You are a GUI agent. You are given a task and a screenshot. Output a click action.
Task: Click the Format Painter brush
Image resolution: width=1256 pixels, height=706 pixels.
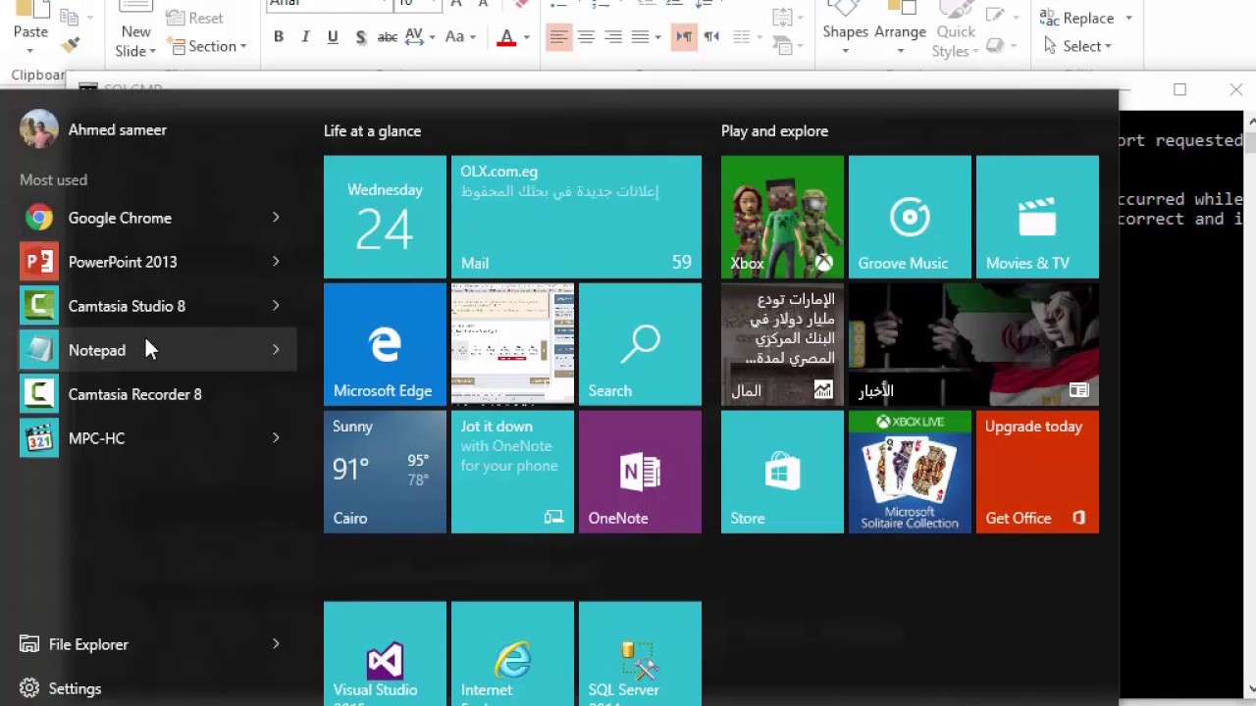70,45
